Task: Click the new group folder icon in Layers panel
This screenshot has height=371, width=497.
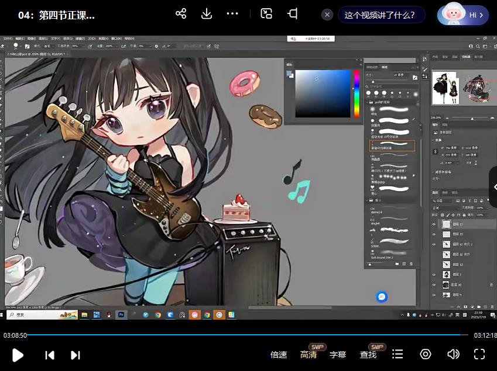Action: (478, 307)
